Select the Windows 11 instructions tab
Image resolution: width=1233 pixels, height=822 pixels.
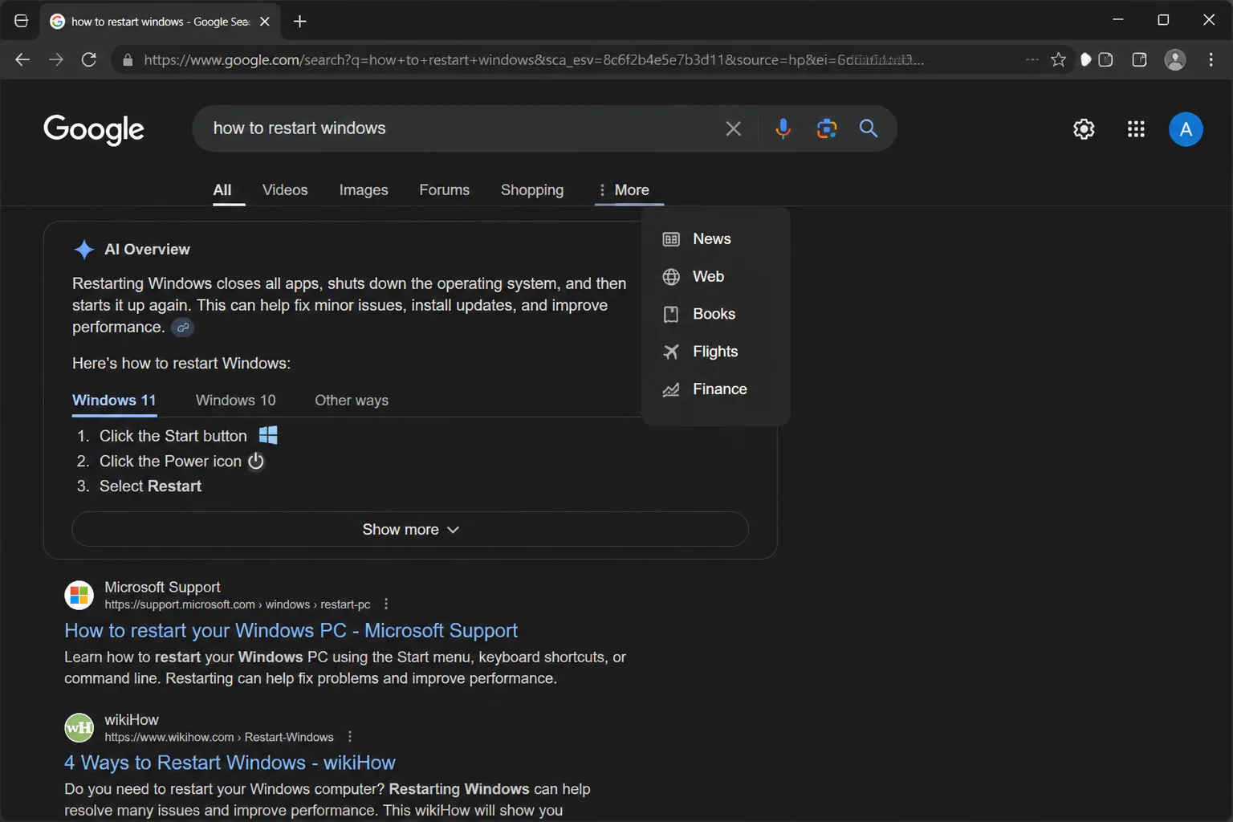114,401
